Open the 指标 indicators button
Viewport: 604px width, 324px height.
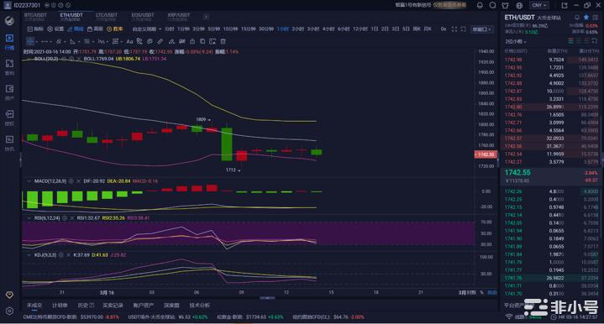pyautogui.click(x=35, y=29)
